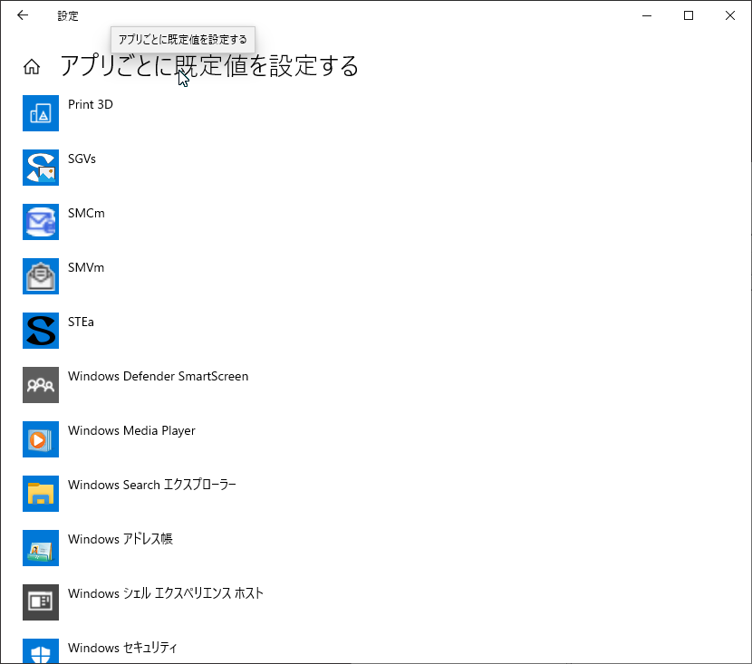752x664 pixels.
Task: Select Windows シェル エクスペリエンス ホスト text
Action: coord(166,593)
